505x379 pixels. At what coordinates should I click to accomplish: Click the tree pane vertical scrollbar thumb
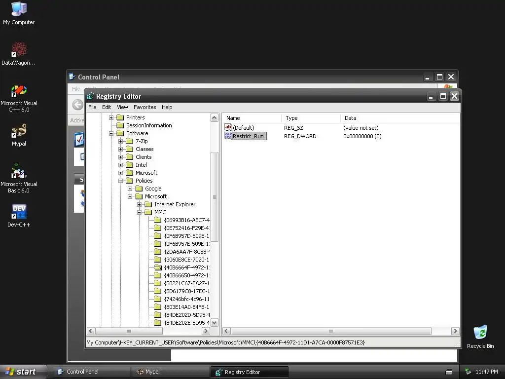(x=215, y=196)
